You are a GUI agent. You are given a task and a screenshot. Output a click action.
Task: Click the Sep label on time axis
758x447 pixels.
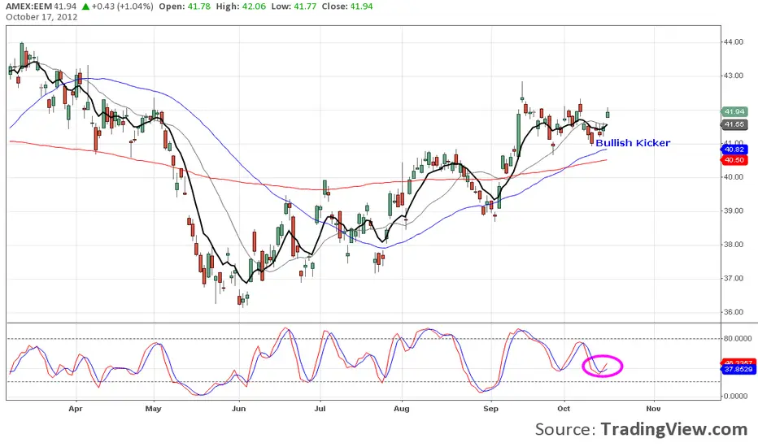click(x=490, y=409)
